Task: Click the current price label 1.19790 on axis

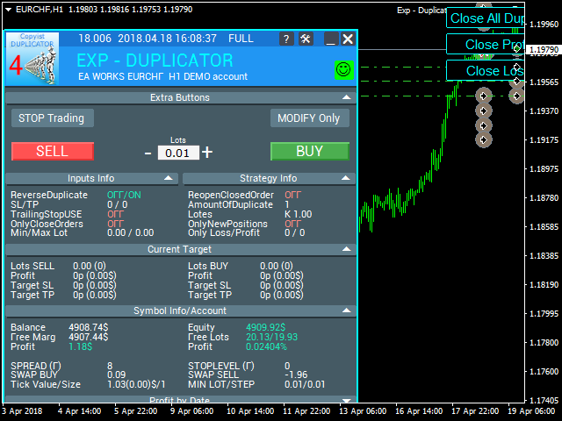Action: [x=544, y=49]
